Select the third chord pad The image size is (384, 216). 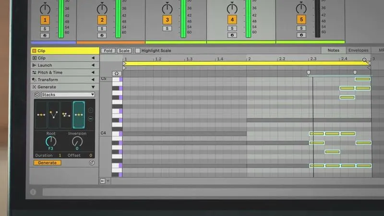click(66, 115)
